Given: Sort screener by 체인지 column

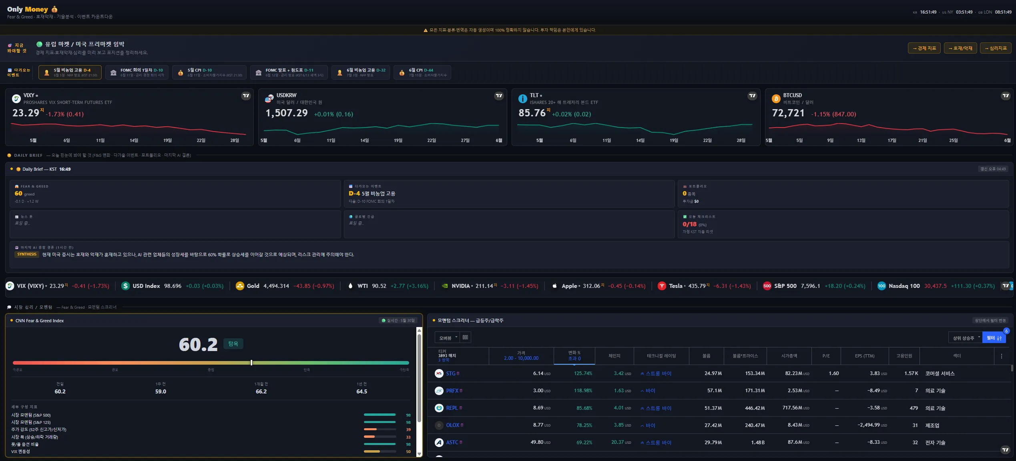Looking at the screenshot, I should coord(614,356).
